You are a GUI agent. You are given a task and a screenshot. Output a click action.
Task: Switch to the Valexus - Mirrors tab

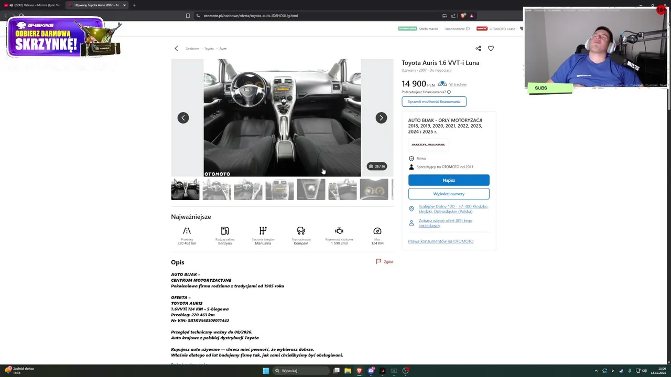pyautogui.click(x=33, y=5)
